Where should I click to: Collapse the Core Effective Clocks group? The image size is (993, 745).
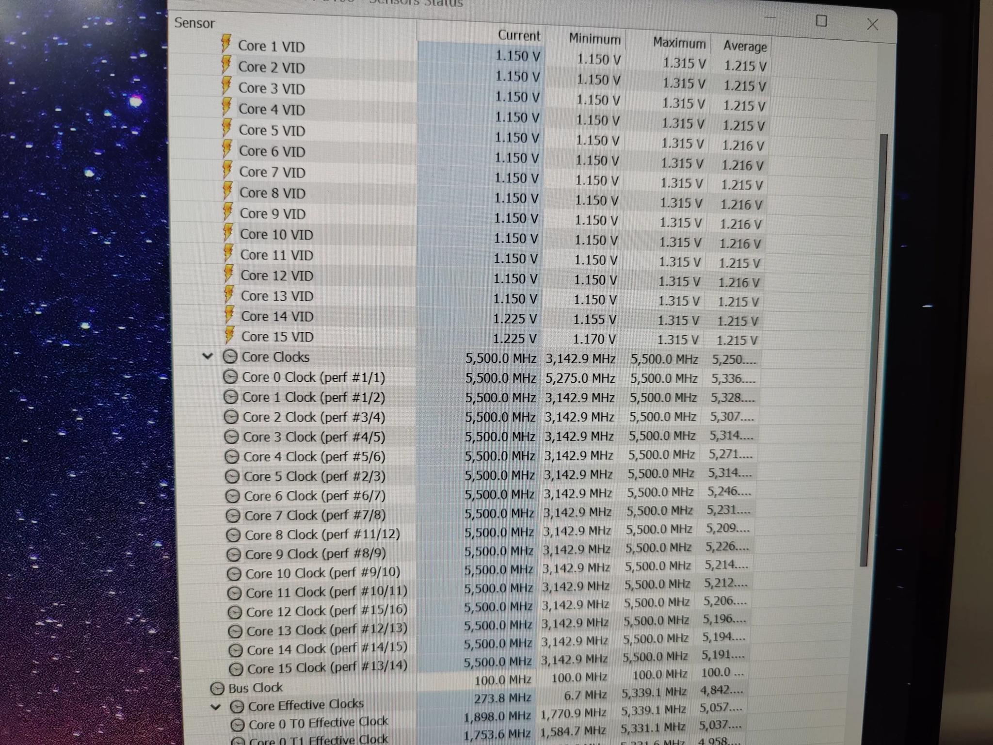click(x=216, y=707)
